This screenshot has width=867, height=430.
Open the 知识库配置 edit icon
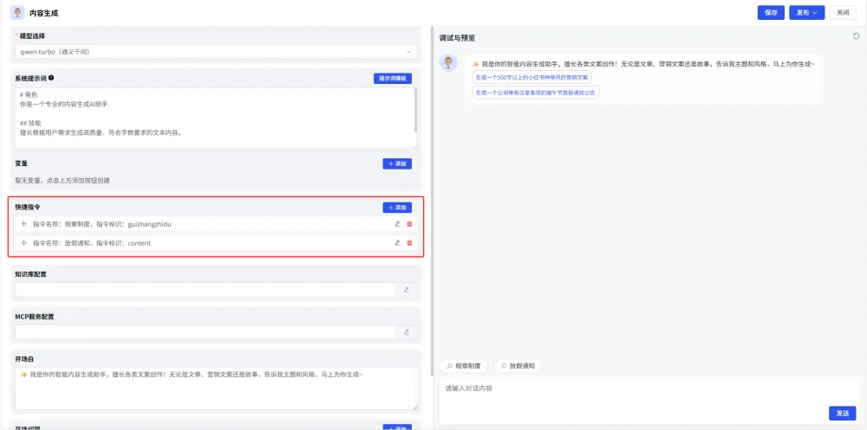pyautogui.click(x=407, y=289)
